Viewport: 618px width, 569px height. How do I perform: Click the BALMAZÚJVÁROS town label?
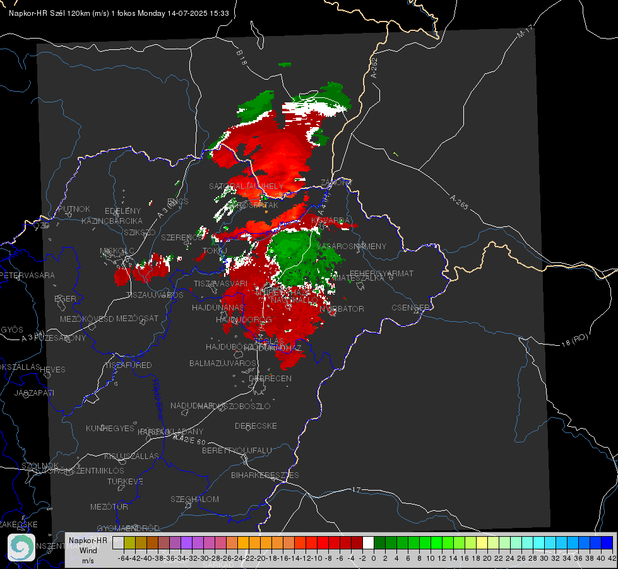223,363
